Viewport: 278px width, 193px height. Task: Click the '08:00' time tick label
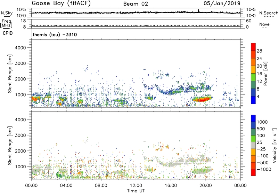click(101, 186)
